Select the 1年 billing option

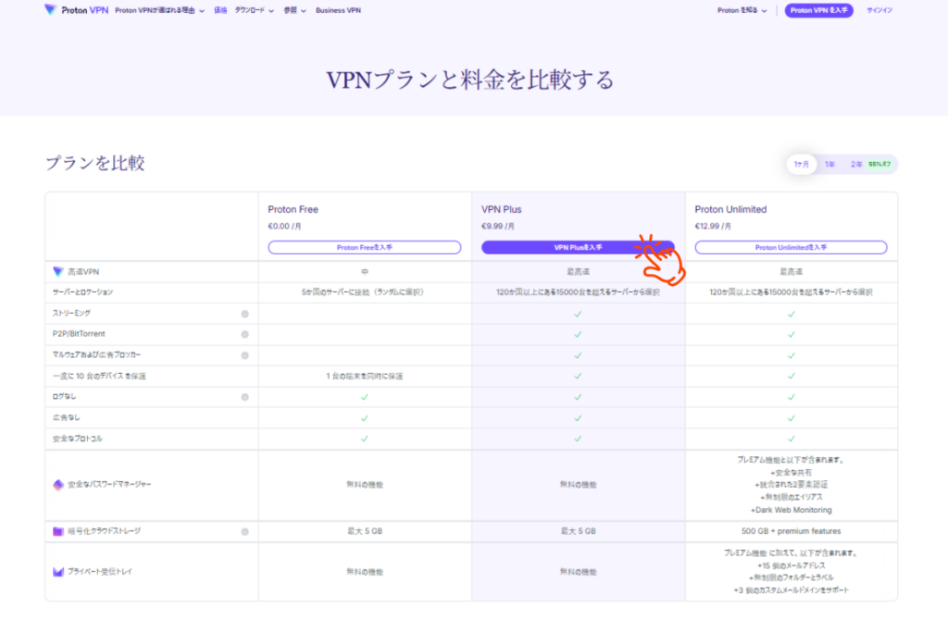point(829,163)
